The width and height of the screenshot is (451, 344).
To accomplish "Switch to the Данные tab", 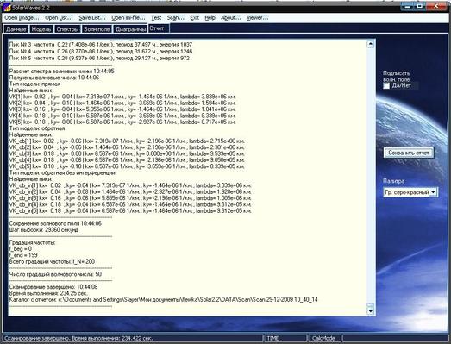I will (x=16, y=29).
